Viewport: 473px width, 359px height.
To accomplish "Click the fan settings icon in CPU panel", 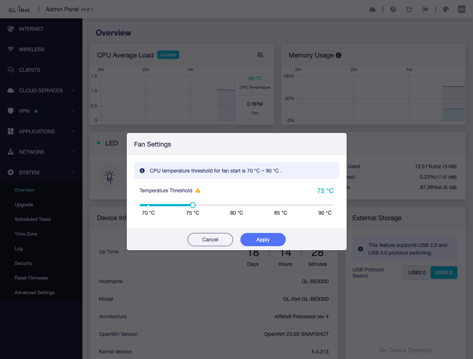I will [260, 55].
